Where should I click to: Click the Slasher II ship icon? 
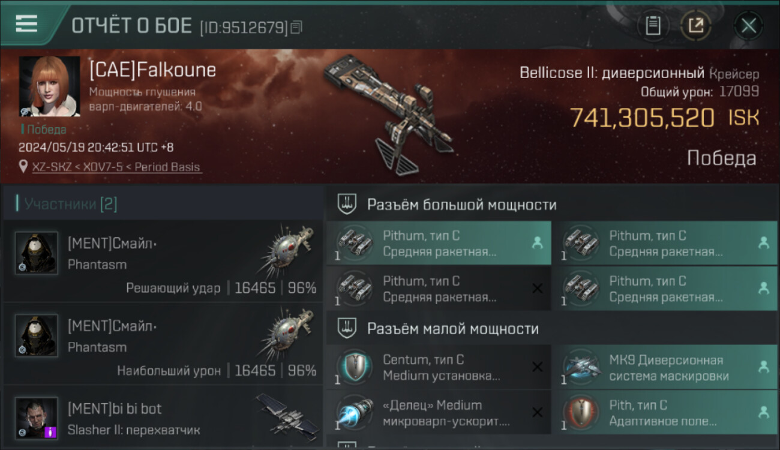click(286, 414)
